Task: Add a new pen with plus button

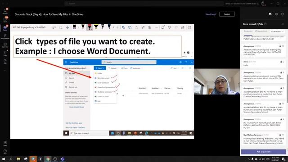Action: [x=117, y=27]
